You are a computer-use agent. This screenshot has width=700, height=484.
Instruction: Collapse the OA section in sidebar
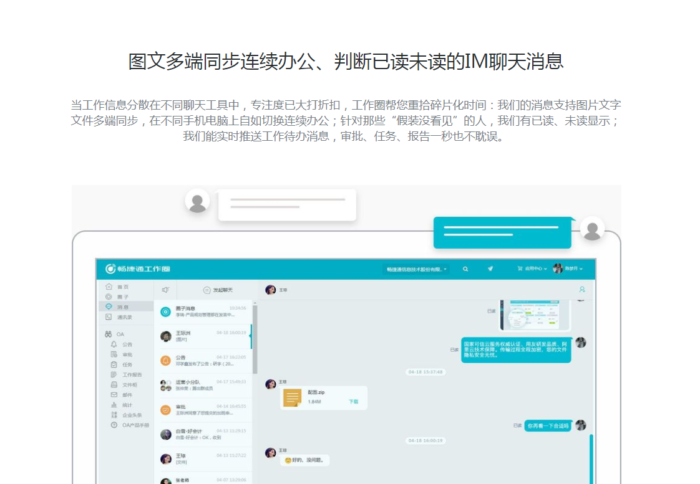coord(115,335)
